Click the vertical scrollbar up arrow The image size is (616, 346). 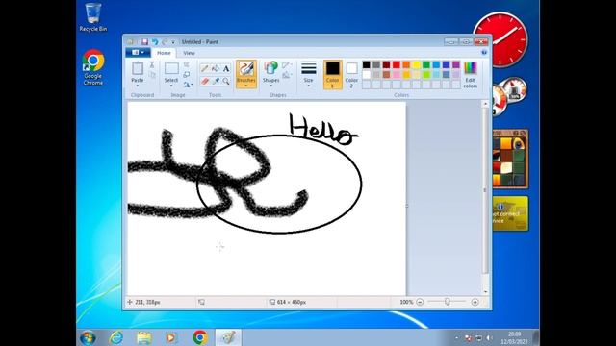point(485,104)
